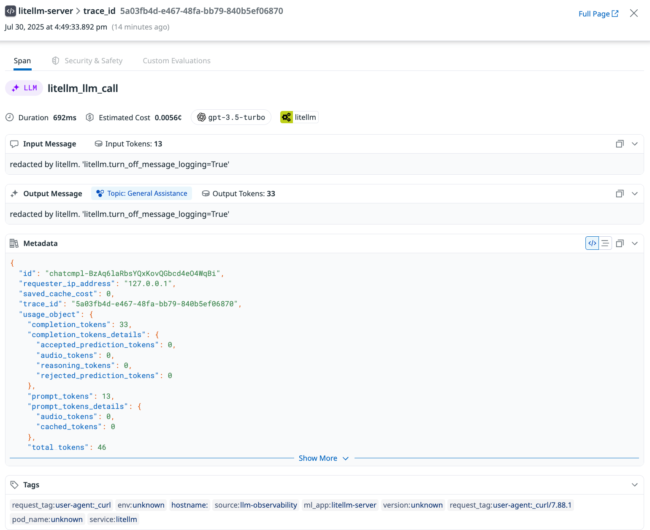This screenshot has width=650, height=530.
Task: Click the OpenAI icon on gpt-3.5-turbo badge
Action: [202, 117]
